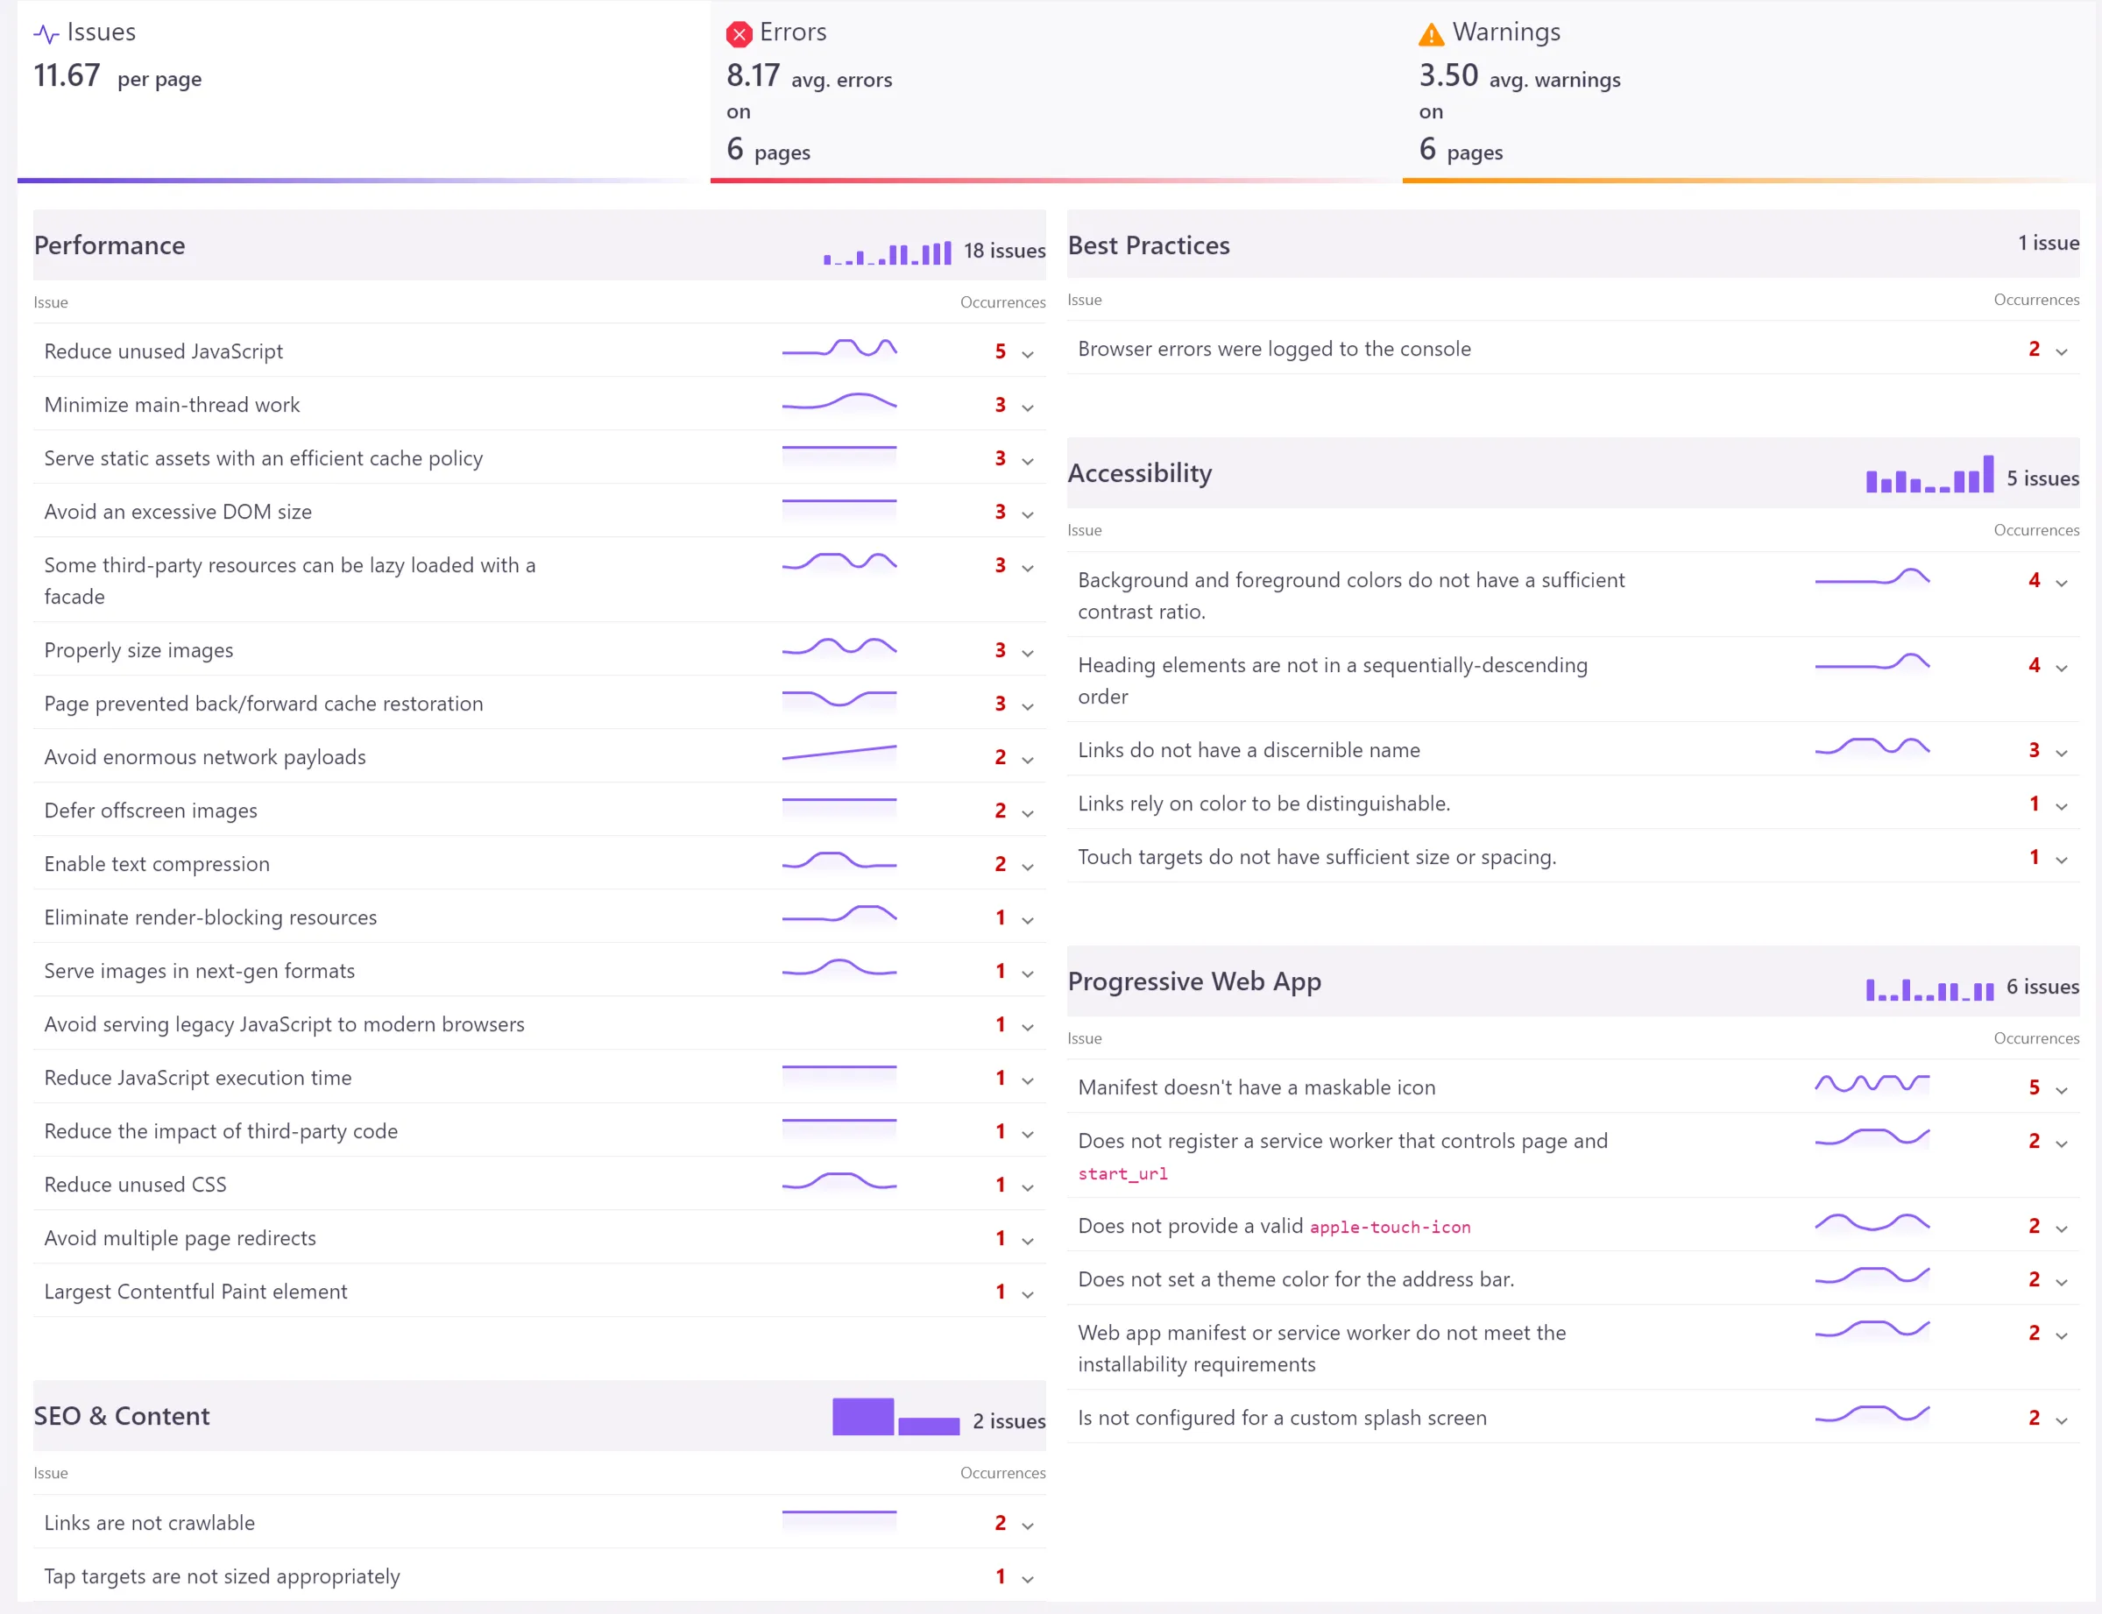Expand the Browser errors logged row chevron
The width and height of the screenshot is (2102, 1614).
(2061, 351)
